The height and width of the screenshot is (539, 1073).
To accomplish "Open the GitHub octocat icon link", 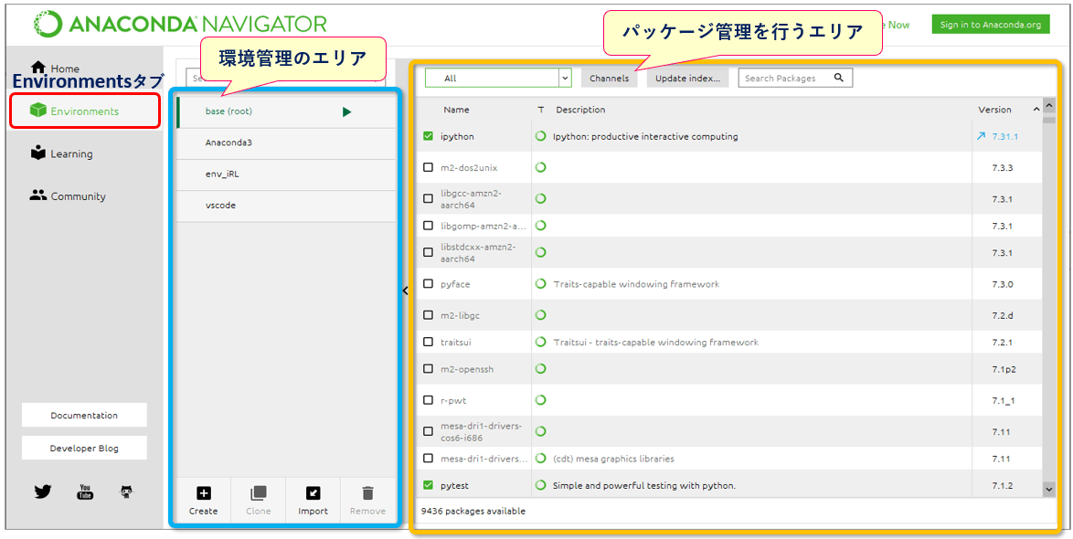I will coord(126,491).
